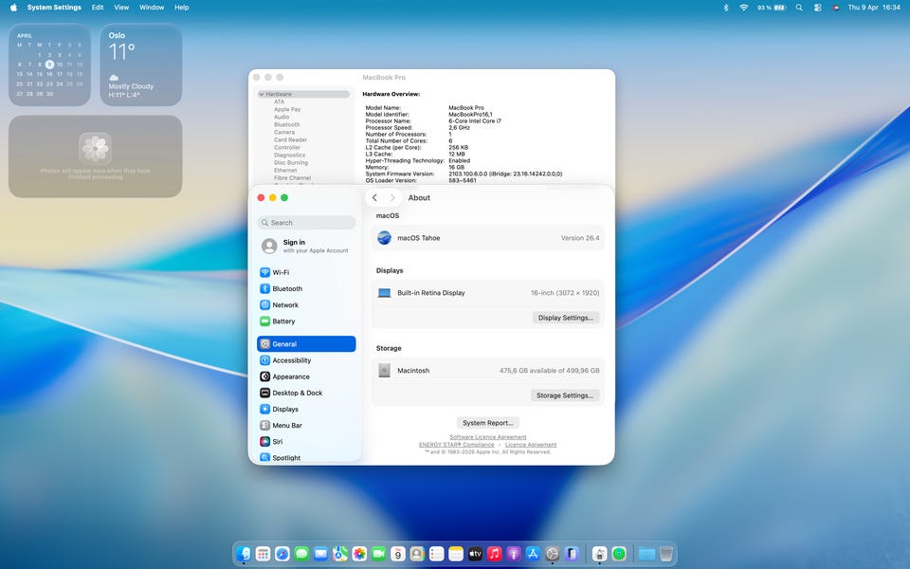The image size is (910, 569).
Task: Select Diagnostics in System Information sidebar
Action: (289, 155)
